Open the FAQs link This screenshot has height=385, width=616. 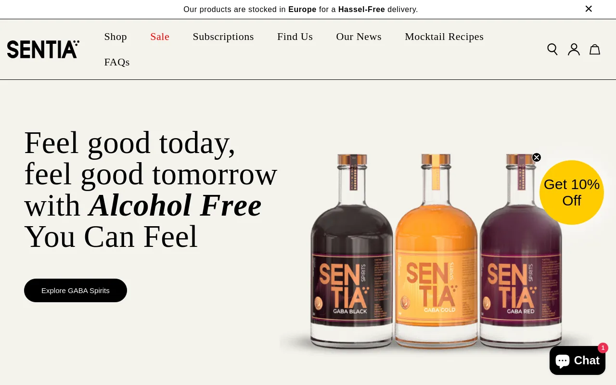pos(117,62)
